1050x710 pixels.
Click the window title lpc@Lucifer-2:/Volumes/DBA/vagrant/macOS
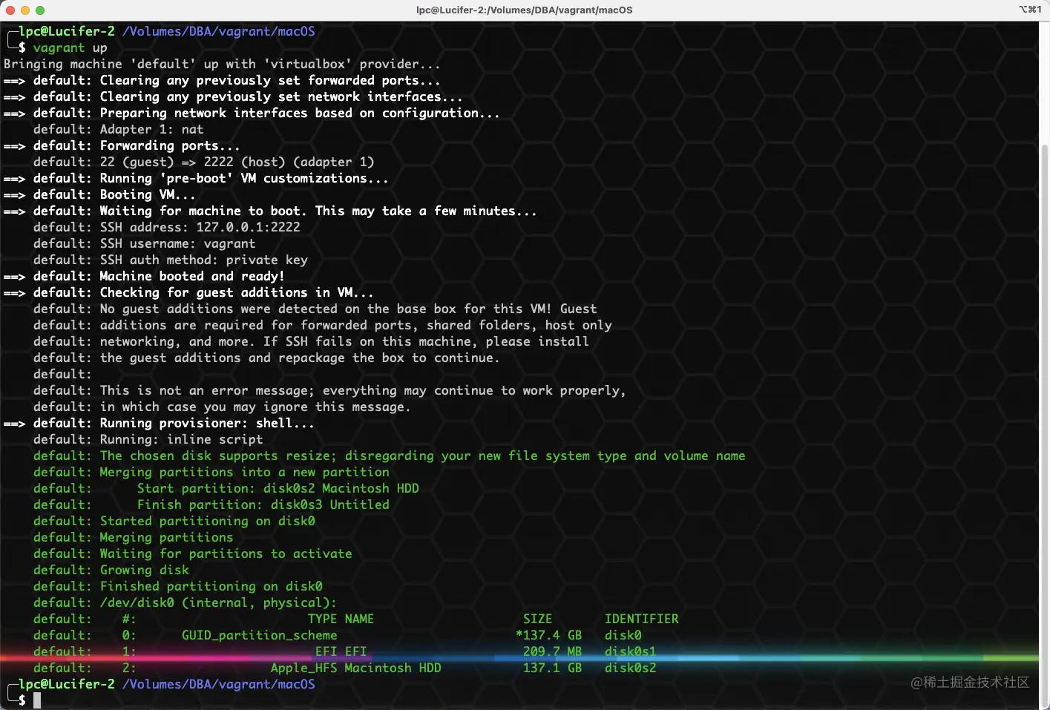point(525,10)
